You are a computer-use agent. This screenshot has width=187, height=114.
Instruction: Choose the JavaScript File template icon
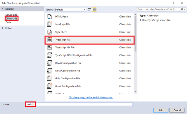tap(49, 24)
